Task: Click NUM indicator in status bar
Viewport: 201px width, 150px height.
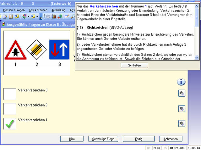Action: pos(156,148)
